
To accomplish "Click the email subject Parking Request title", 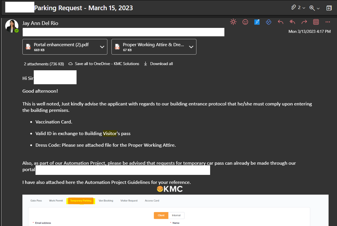I will pos(84,8).
